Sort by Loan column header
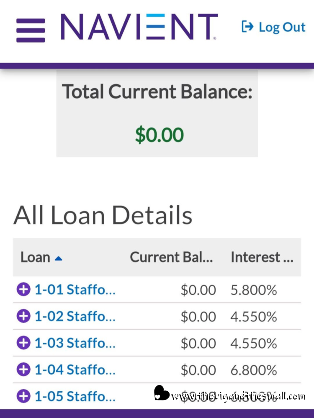 pos(36,257)
